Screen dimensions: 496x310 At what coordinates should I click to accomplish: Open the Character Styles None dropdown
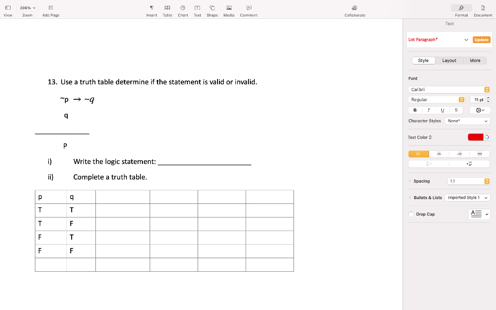[x=467, y=121]
